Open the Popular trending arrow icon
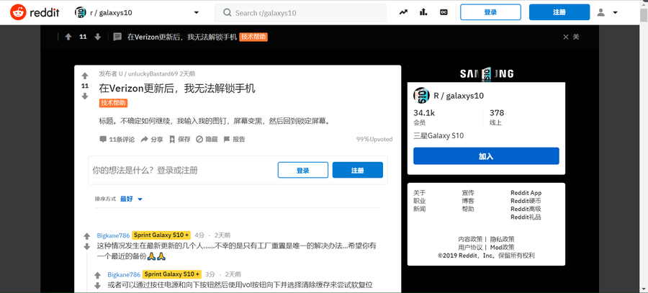Viewport: 648px width, 293px height. click(403, 12)
